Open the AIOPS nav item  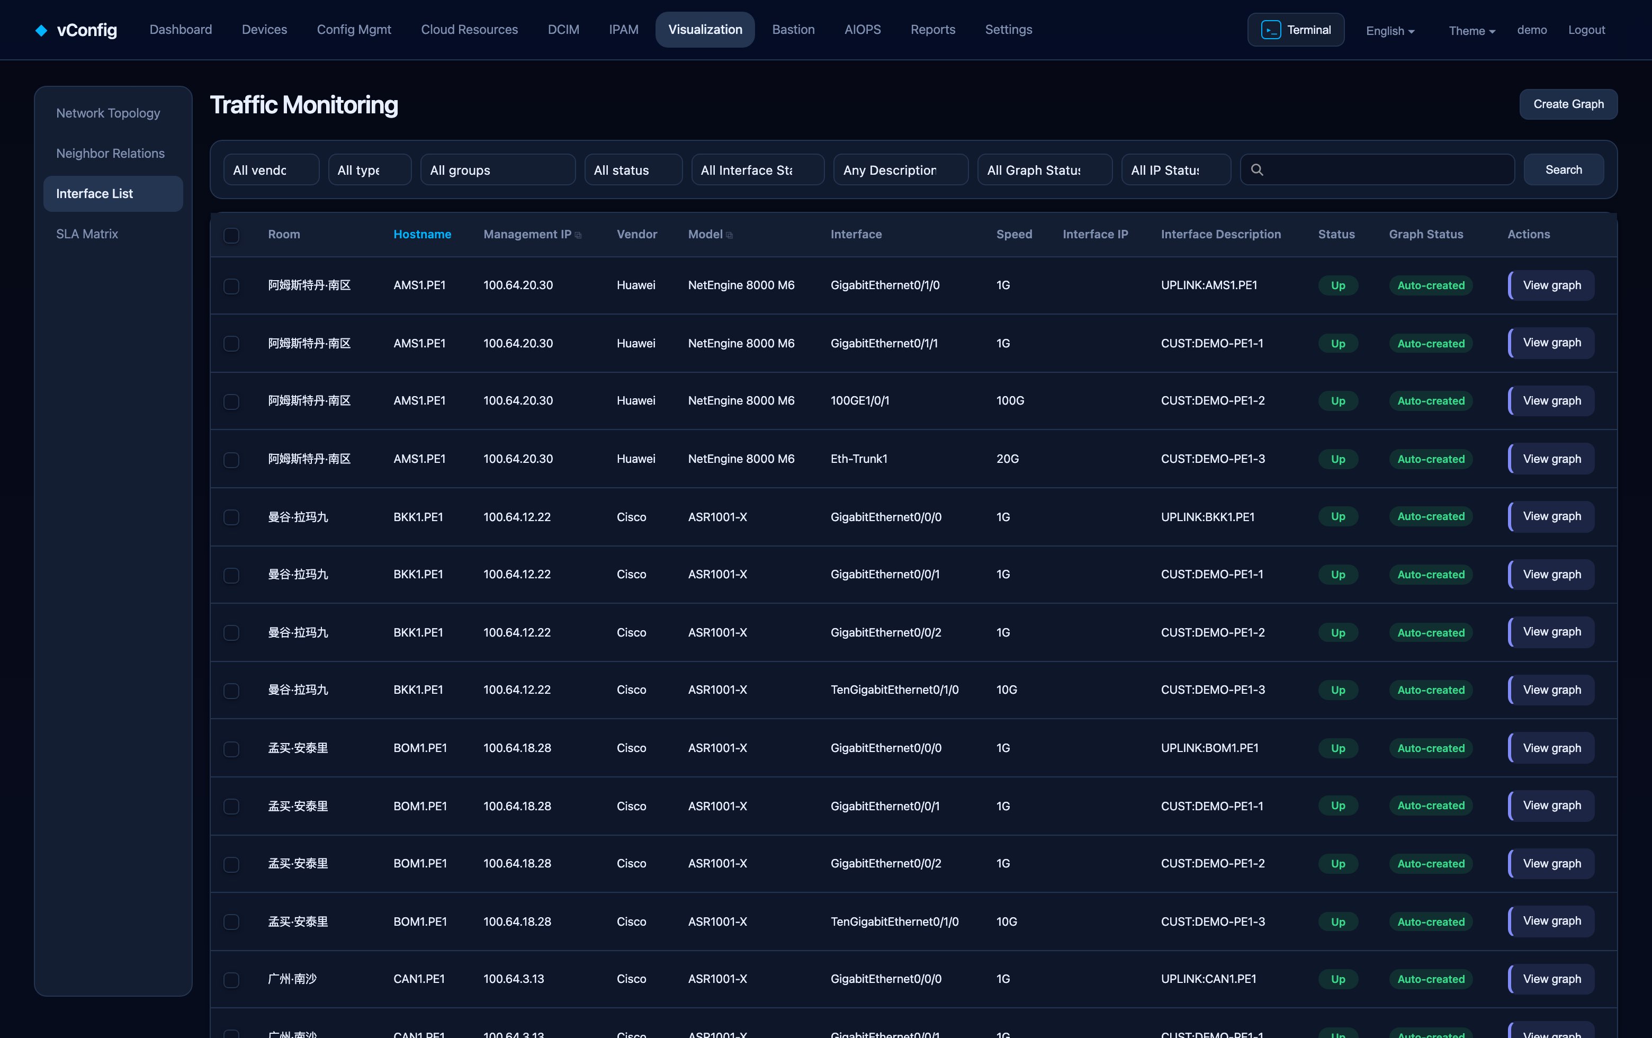click(863, 30)
